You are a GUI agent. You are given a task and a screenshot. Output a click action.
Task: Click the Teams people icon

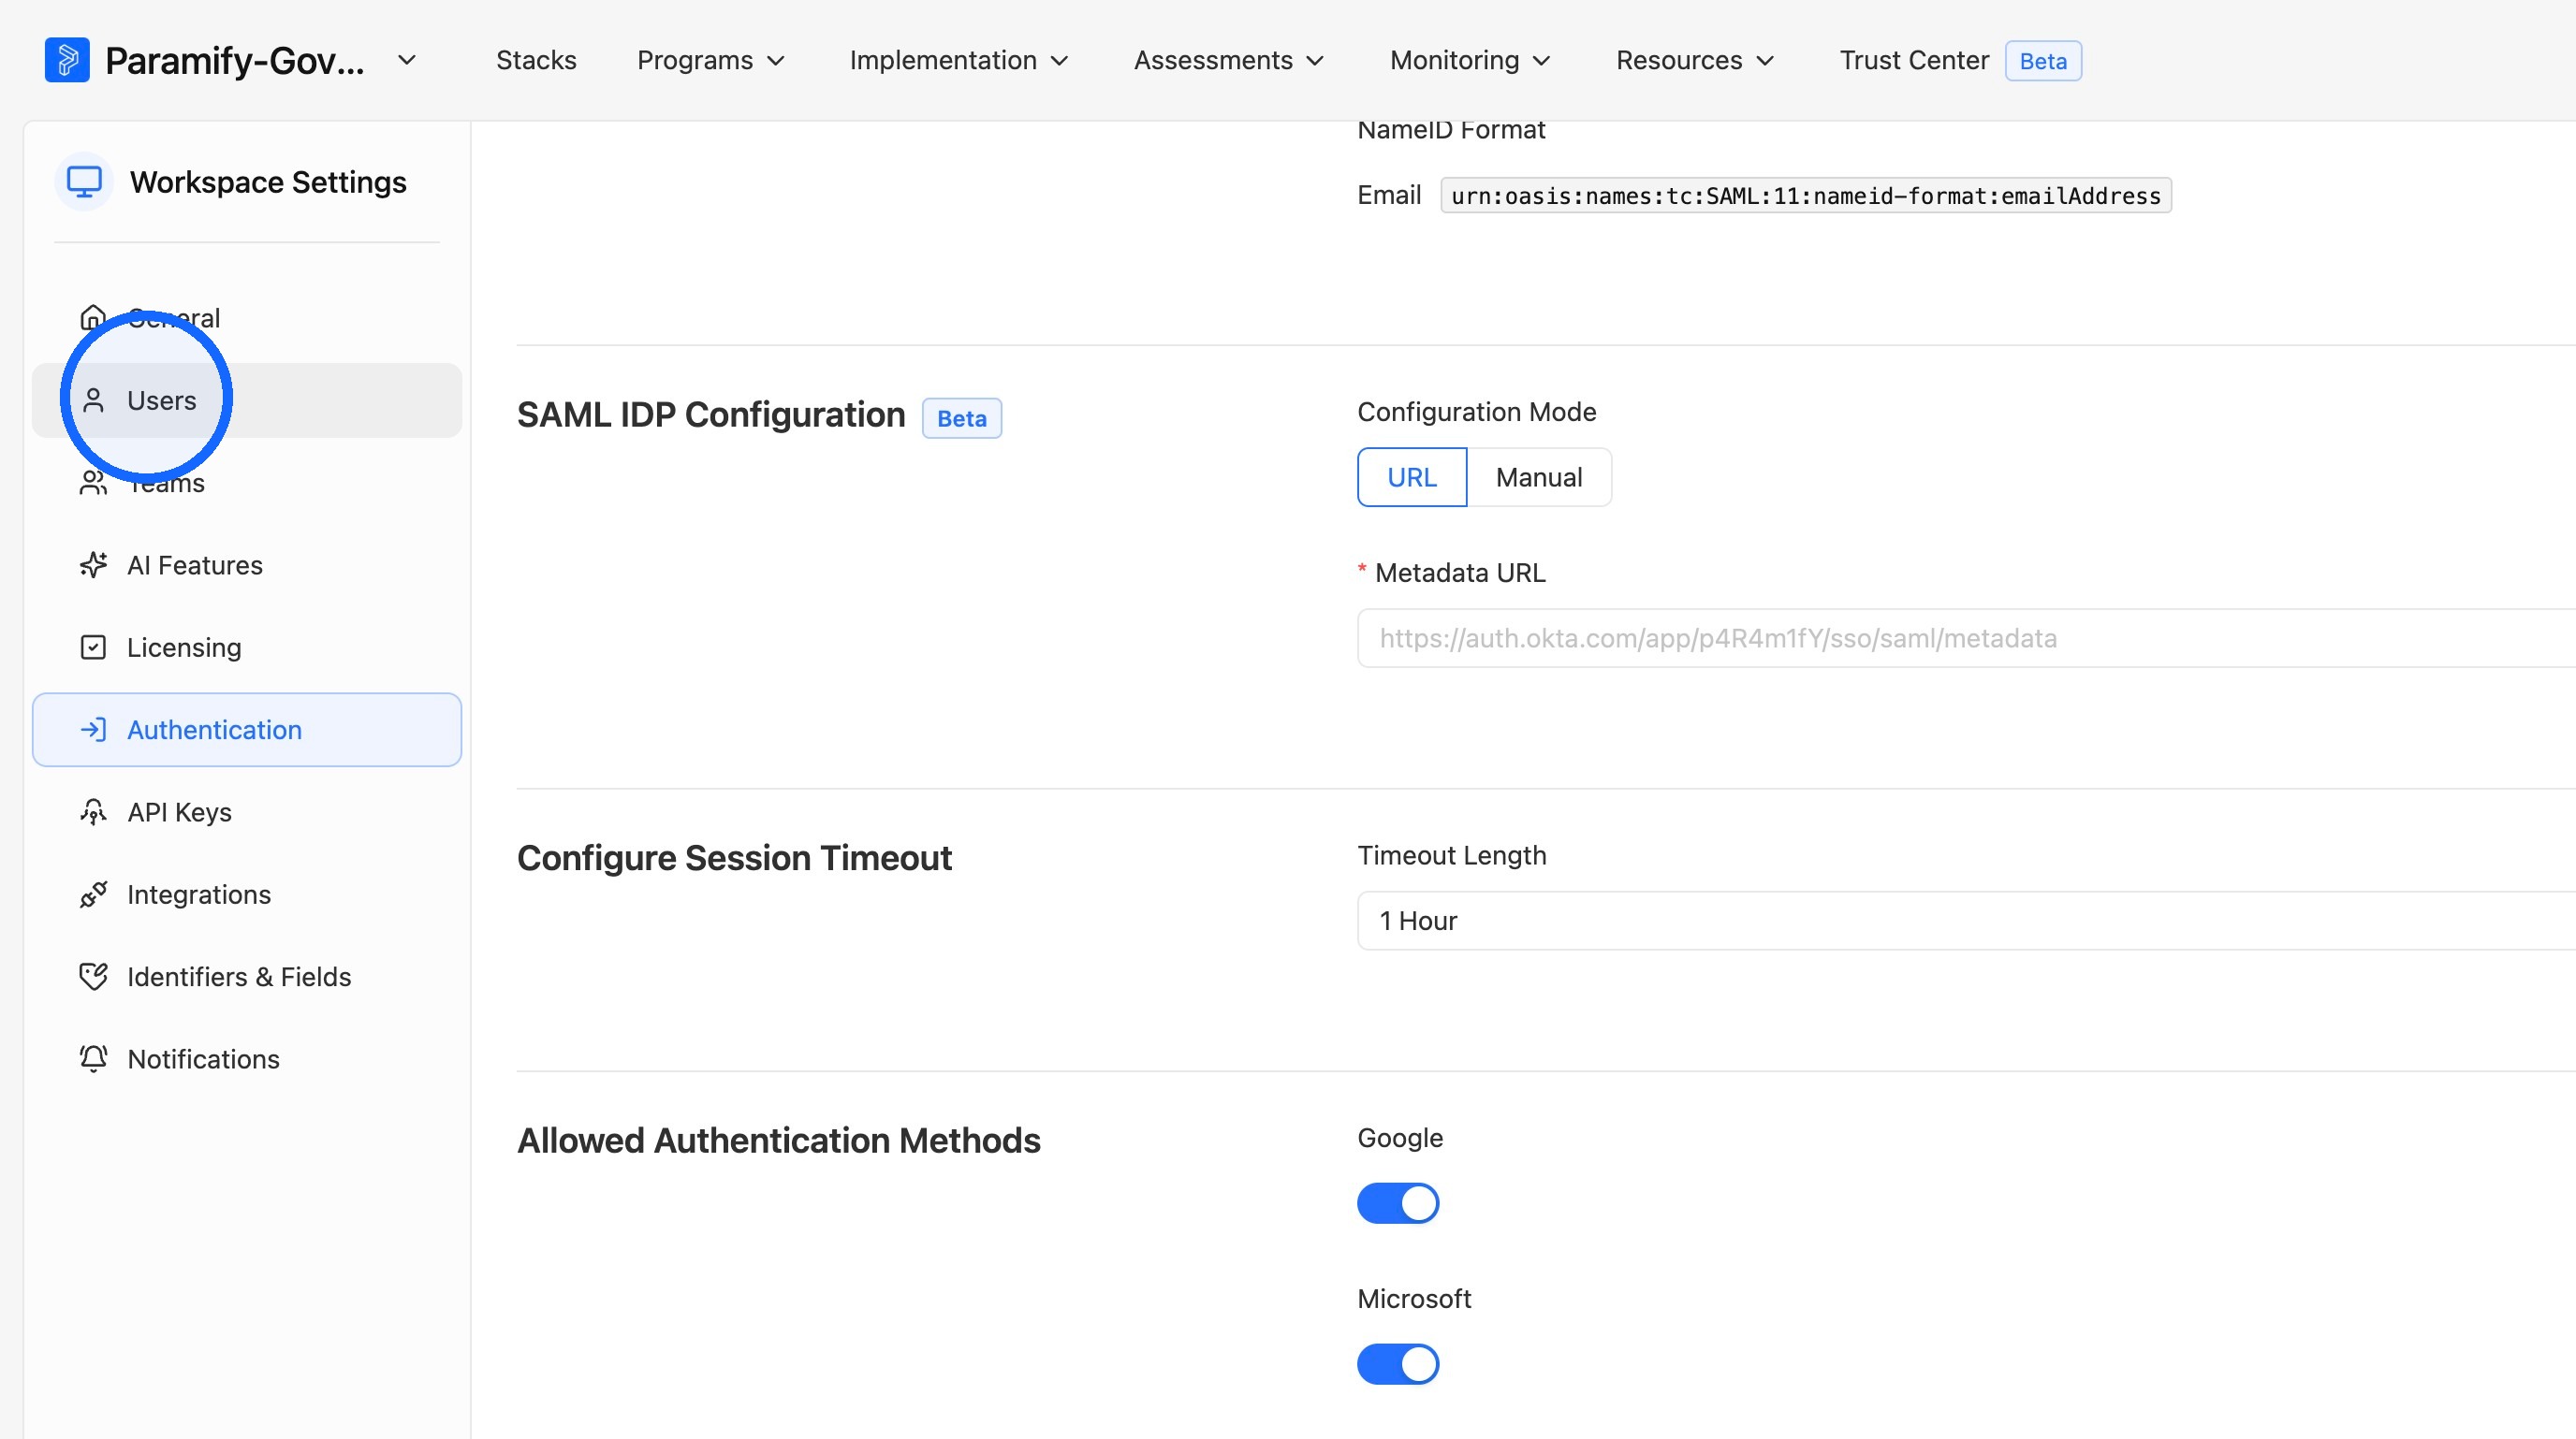click(x=93, y=483)
